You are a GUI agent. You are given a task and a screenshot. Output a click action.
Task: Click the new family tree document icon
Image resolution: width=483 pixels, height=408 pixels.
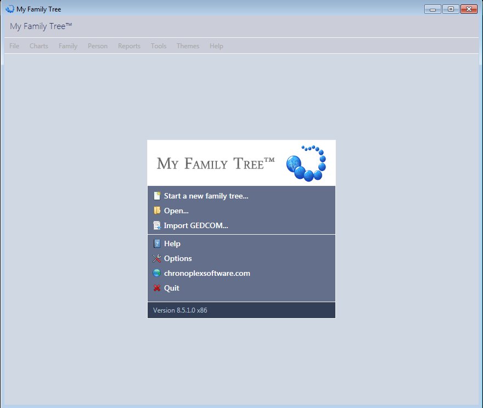(157, 195)
